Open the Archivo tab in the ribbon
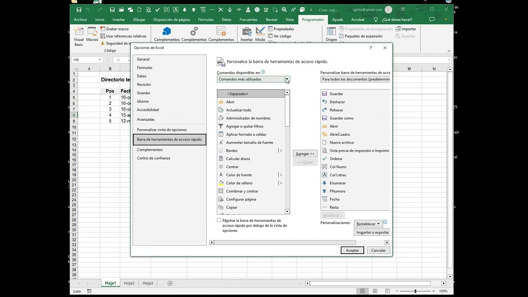 click(80, 20)
